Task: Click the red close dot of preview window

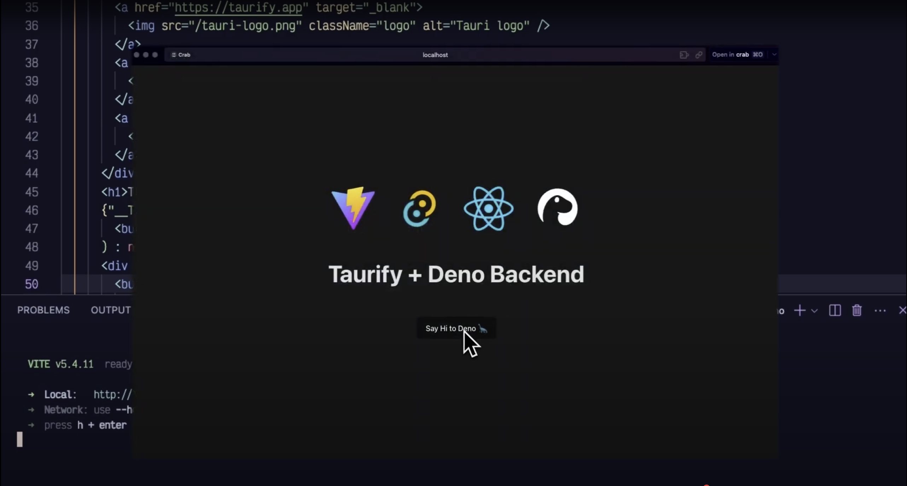Action: tap(136, 55)
